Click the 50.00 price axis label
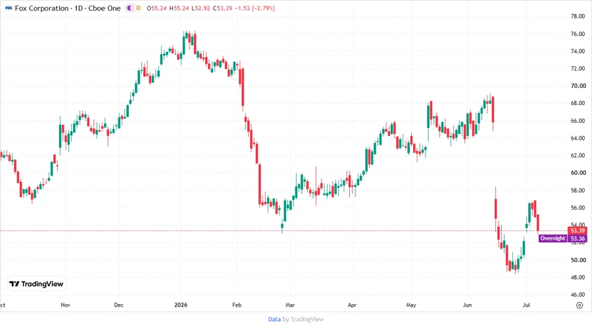This screenshot has width=592, height=327. [578, 260]
